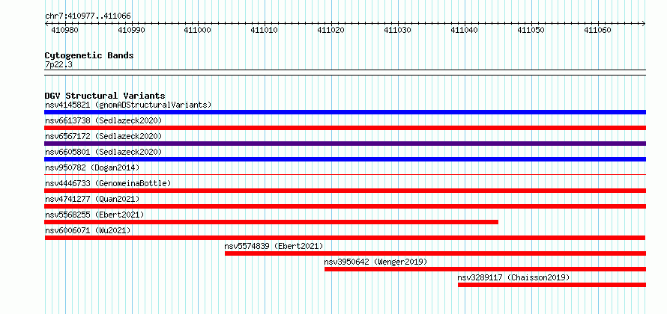The image size is (667, 314).
Task: Select the red nsv4741277 variant bar
Action: pos(345,206)
